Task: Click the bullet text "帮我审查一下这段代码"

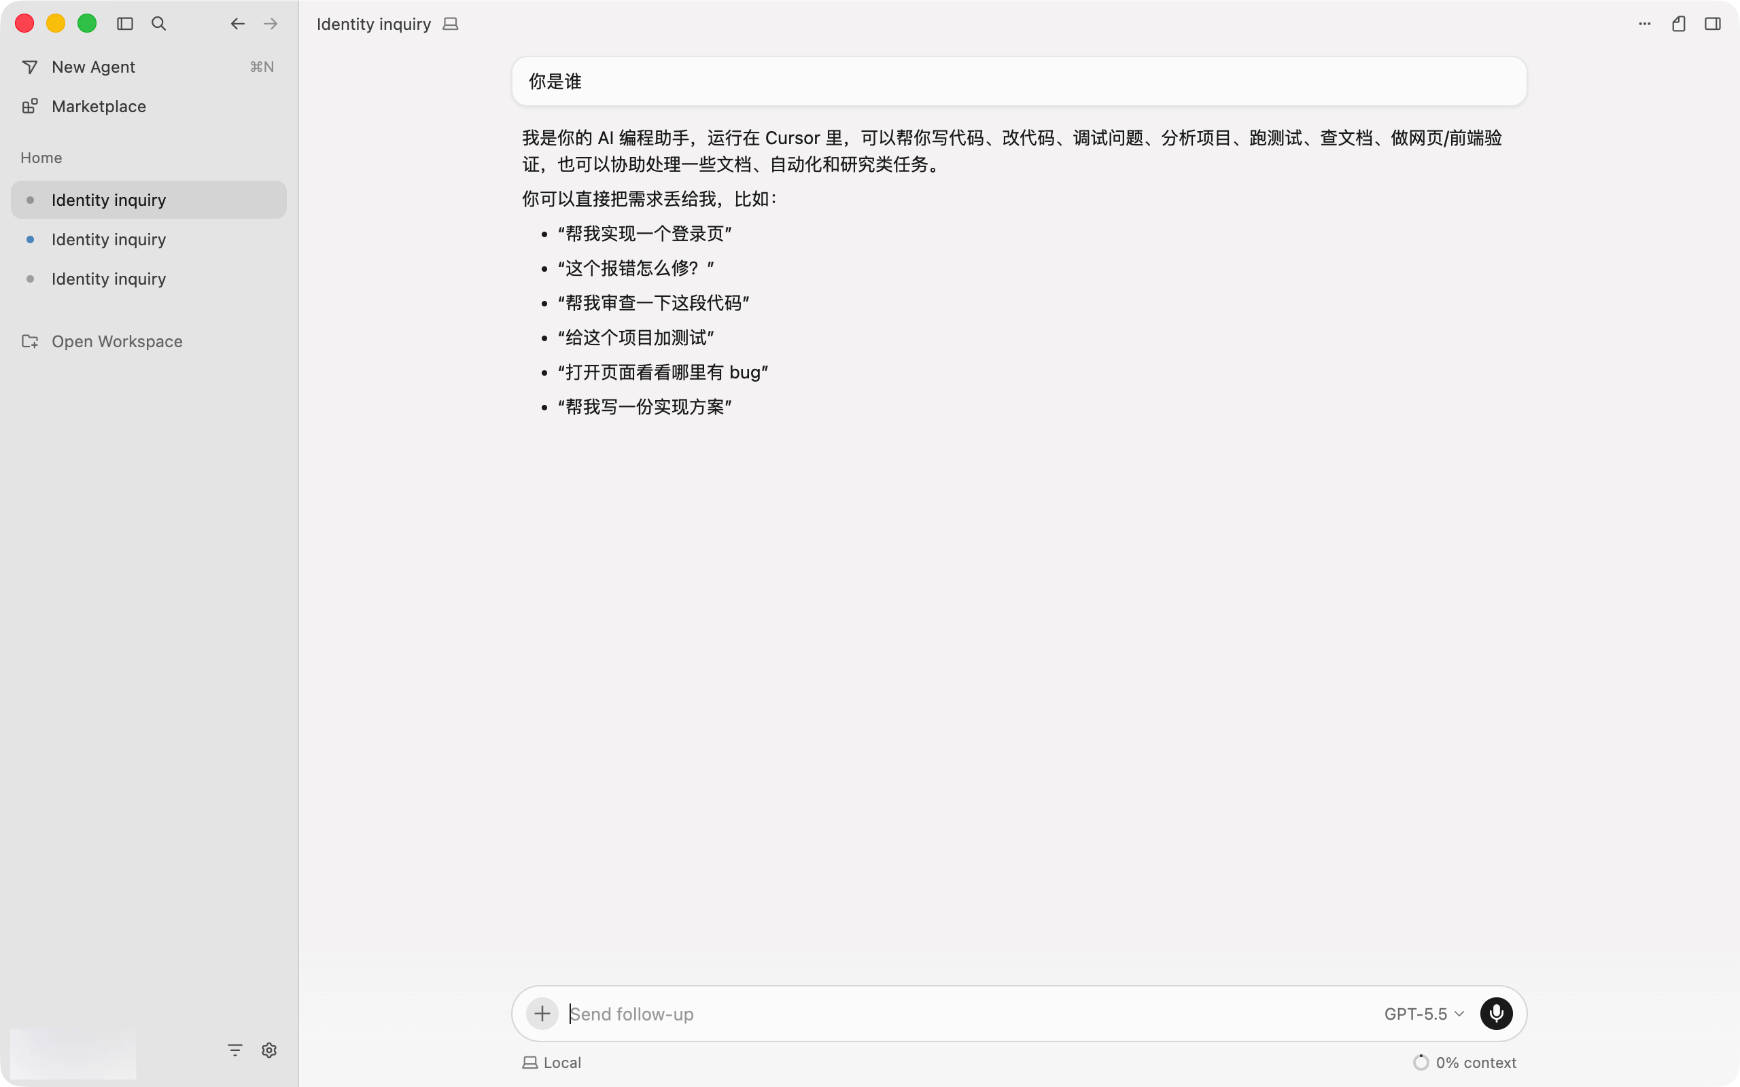Action: pos(654,303)
